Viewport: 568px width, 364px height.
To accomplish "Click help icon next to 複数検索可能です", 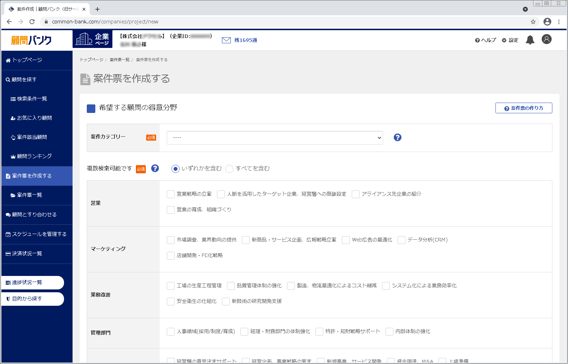I will pos(155,168).
